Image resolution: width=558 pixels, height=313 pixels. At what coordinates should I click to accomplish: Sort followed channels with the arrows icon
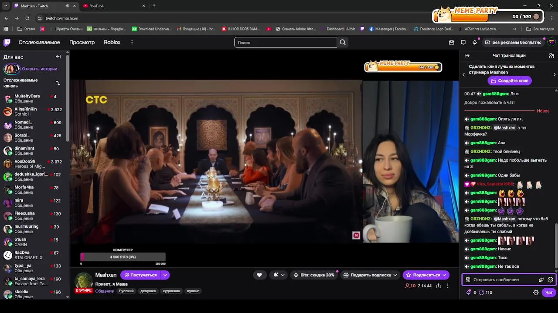58,83
